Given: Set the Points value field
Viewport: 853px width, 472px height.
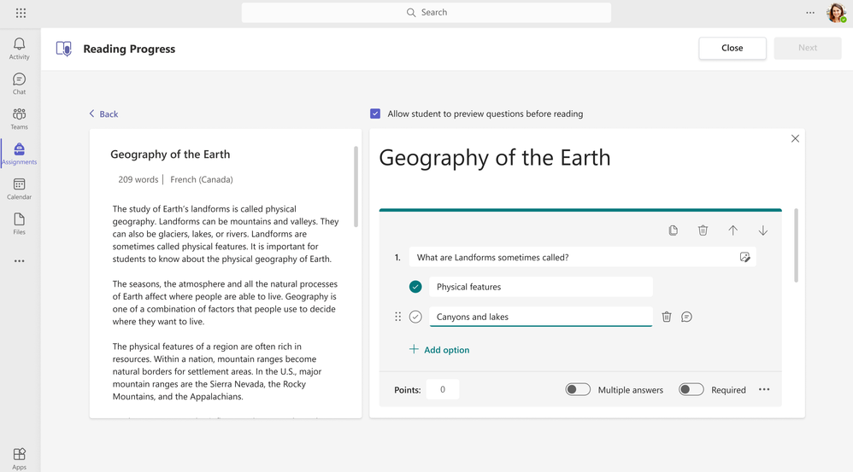Looking at the screenshot, I should [442, 389].
